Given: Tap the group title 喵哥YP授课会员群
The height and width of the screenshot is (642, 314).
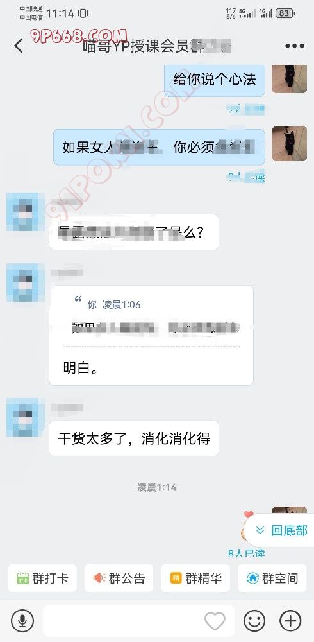Looking at the screenshot, I should tap(157, 46).
